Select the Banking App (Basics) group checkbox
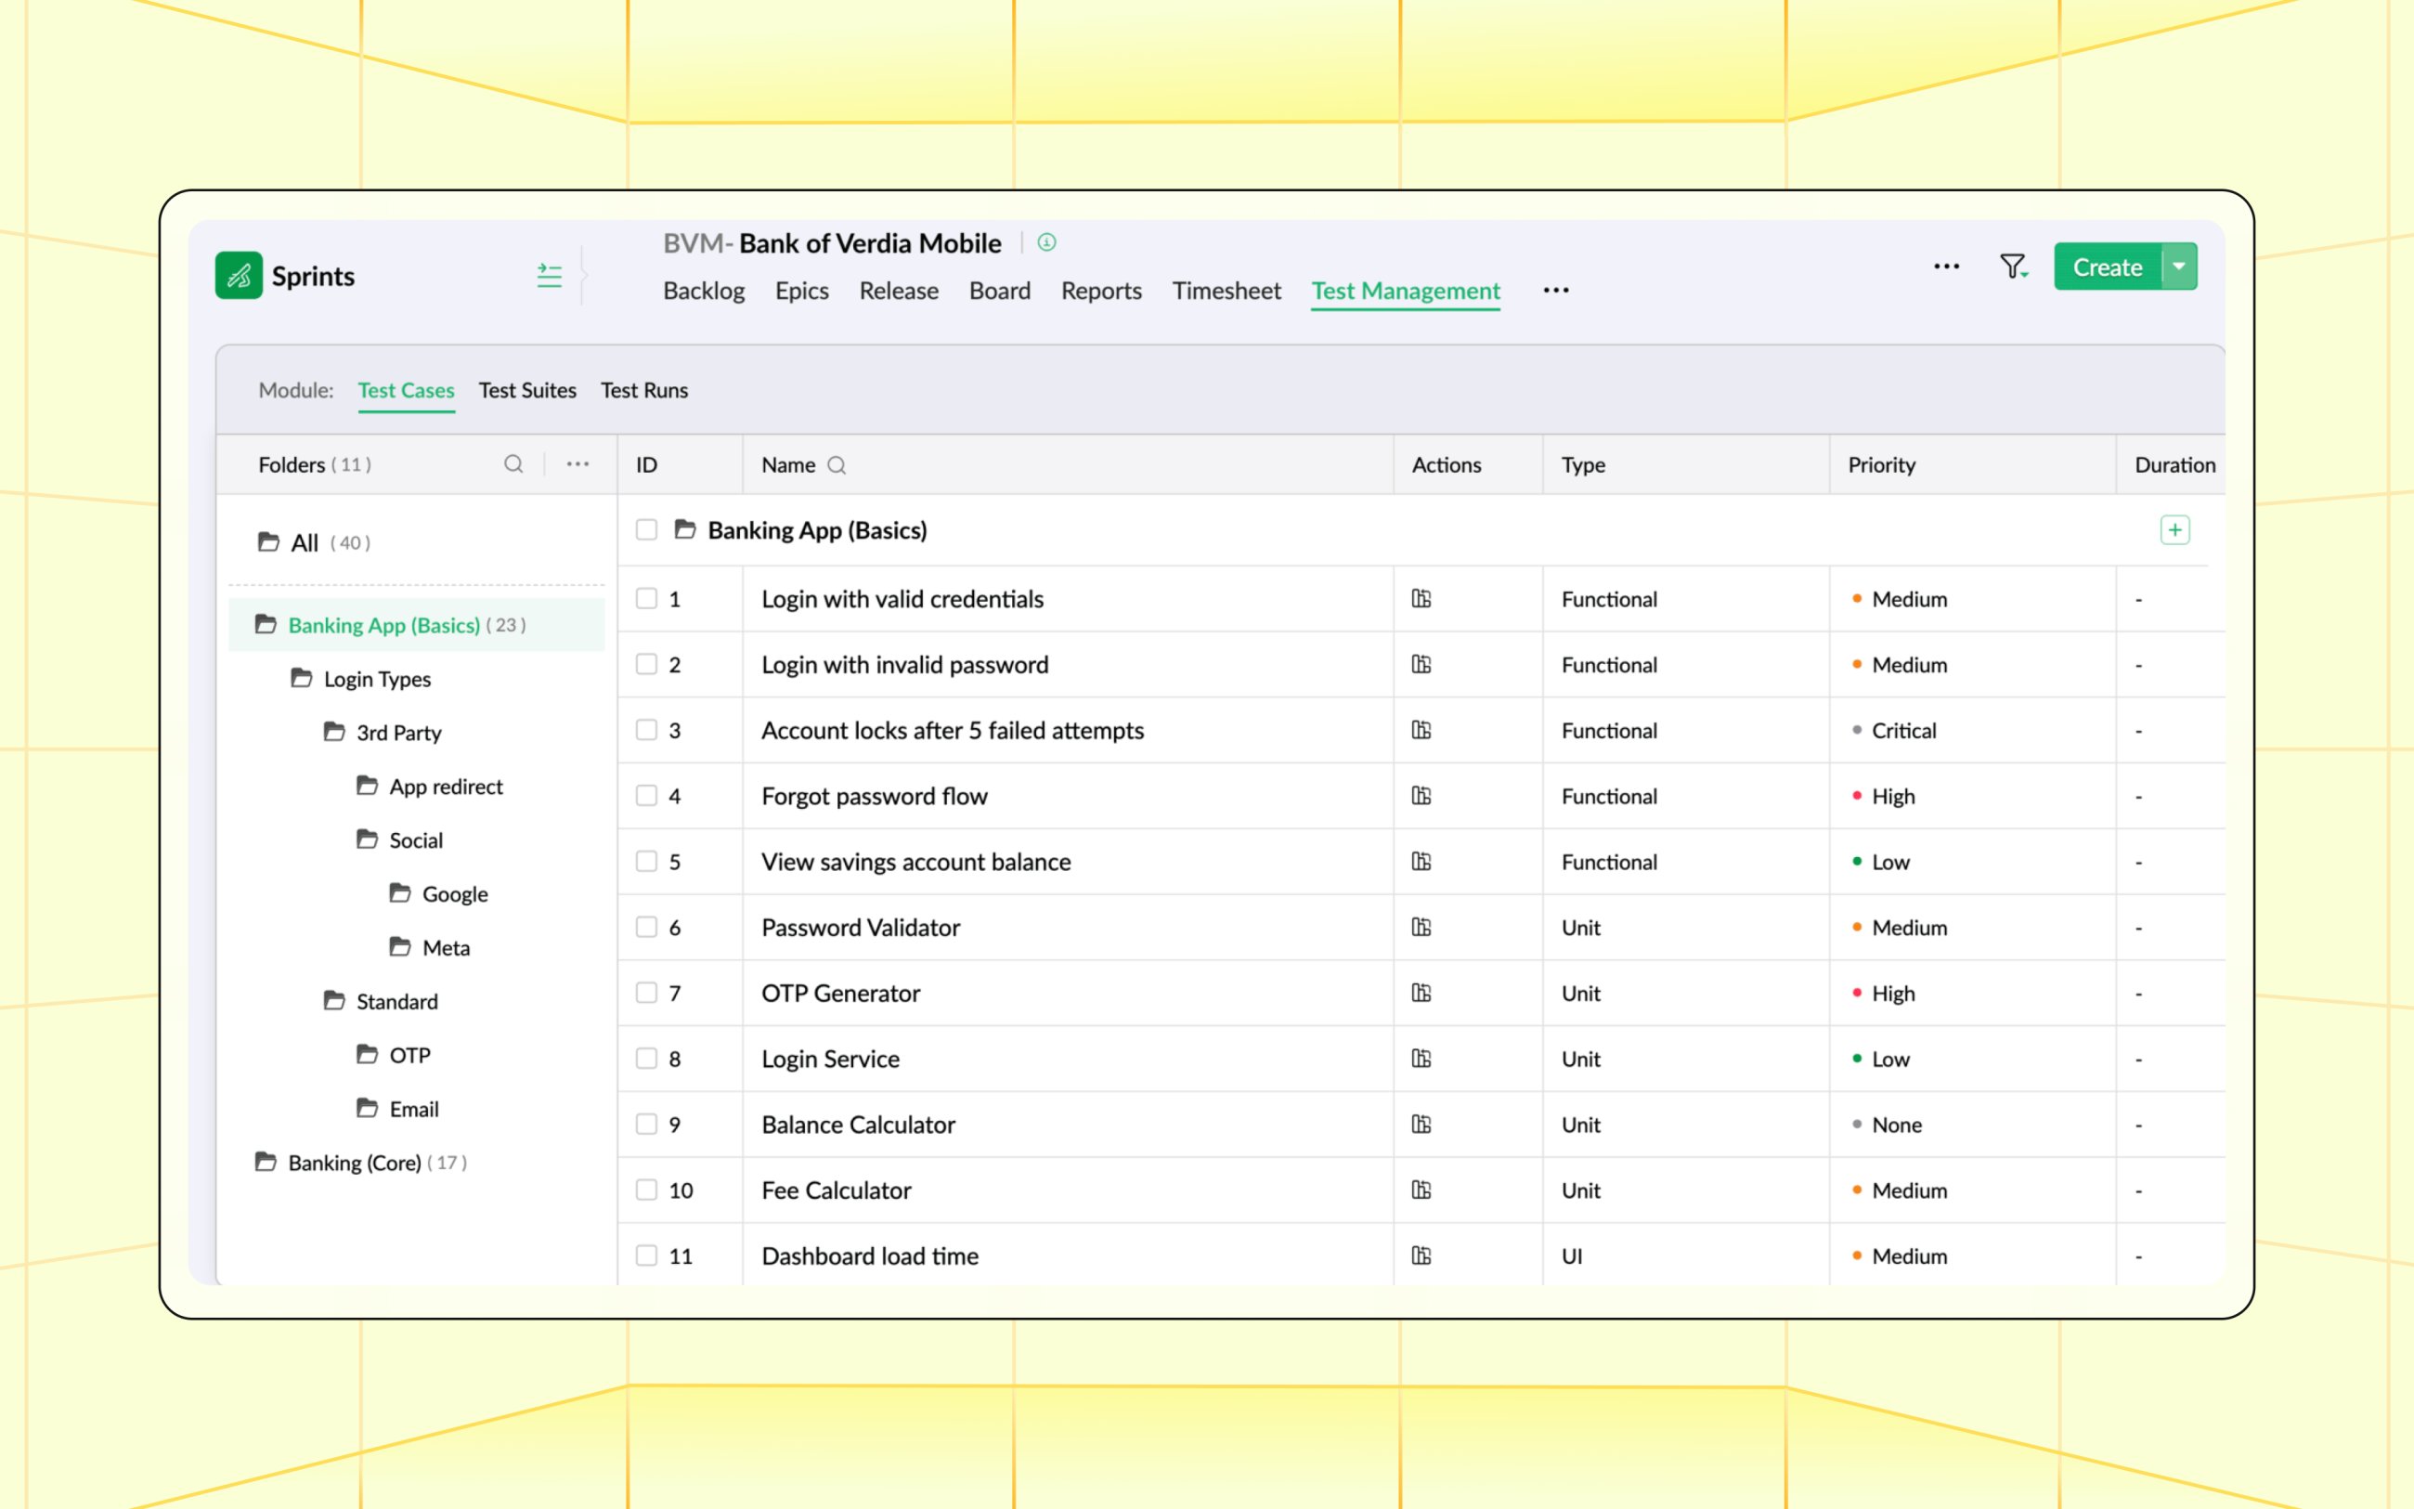This screenshot has width=2414, height=1509. tap(646, 530)
